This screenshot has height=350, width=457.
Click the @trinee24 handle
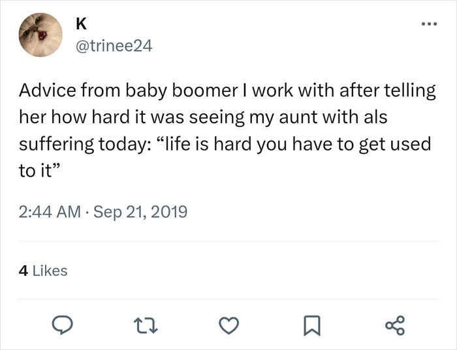click(x=114, y=45)
